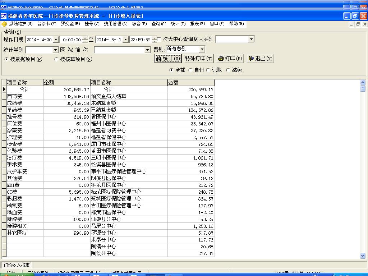
Task: Select 预交金病人结算 cell
Action: pos(129,96)
